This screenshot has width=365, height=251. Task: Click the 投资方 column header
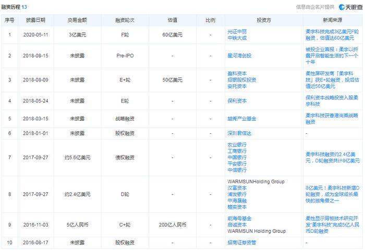click(264, 20)
